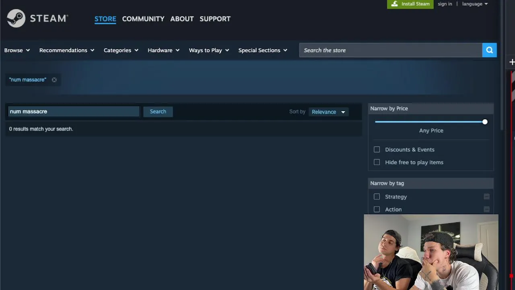Click the magnifier search icon button
Image resolution: width=515 pixels, height=290 pixels.
(x=489, y=50)
